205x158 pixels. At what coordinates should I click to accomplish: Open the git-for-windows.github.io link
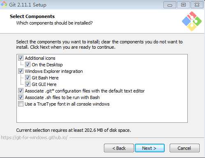(34, 138)
